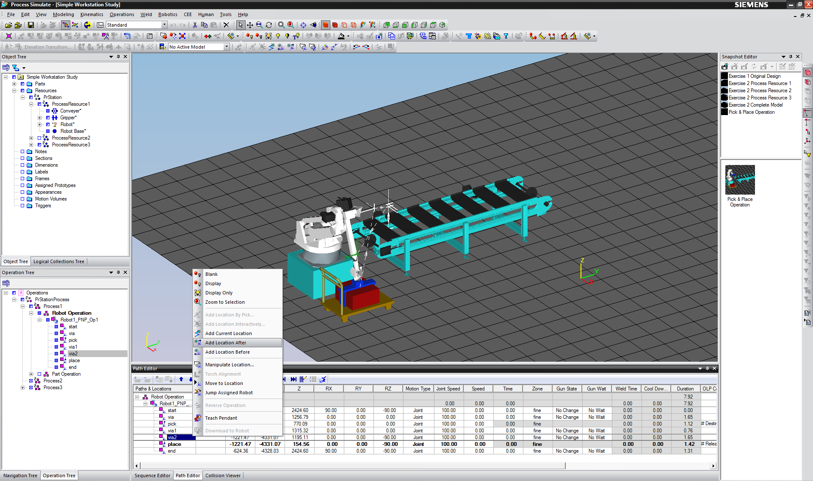Select the solid shading display mode icon
This screenshot has height=481, width=813.
tap(325, 25)
